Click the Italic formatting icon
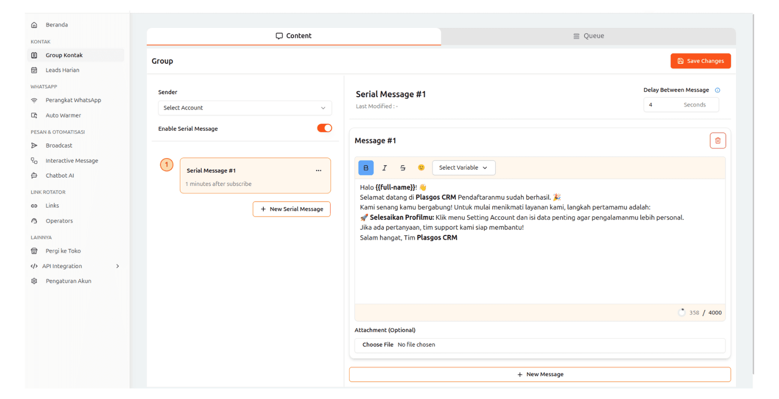The height and width of the screenshot is (399, 779). [x=385, y=168]
